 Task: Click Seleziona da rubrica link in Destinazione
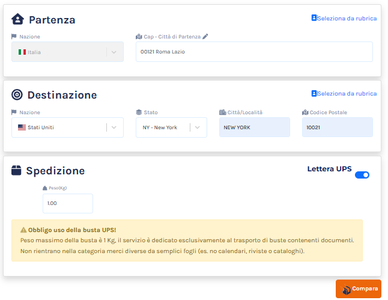(x=347, y=94)
